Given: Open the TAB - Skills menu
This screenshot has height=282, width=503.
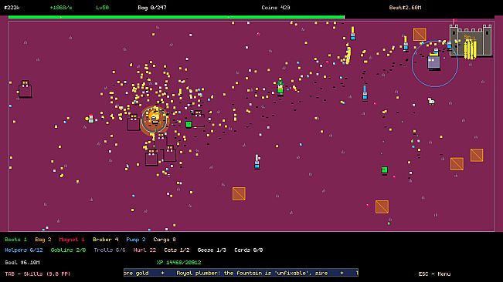Looking at the screenshot, I should click(38, 274).
